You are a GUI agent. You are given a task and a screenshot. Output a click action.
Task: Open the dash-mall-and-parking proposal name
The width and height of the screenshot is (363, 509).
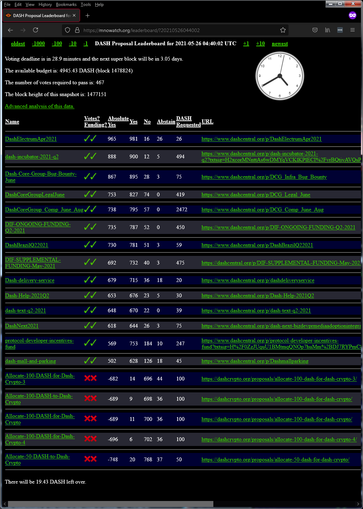(31, 361)
